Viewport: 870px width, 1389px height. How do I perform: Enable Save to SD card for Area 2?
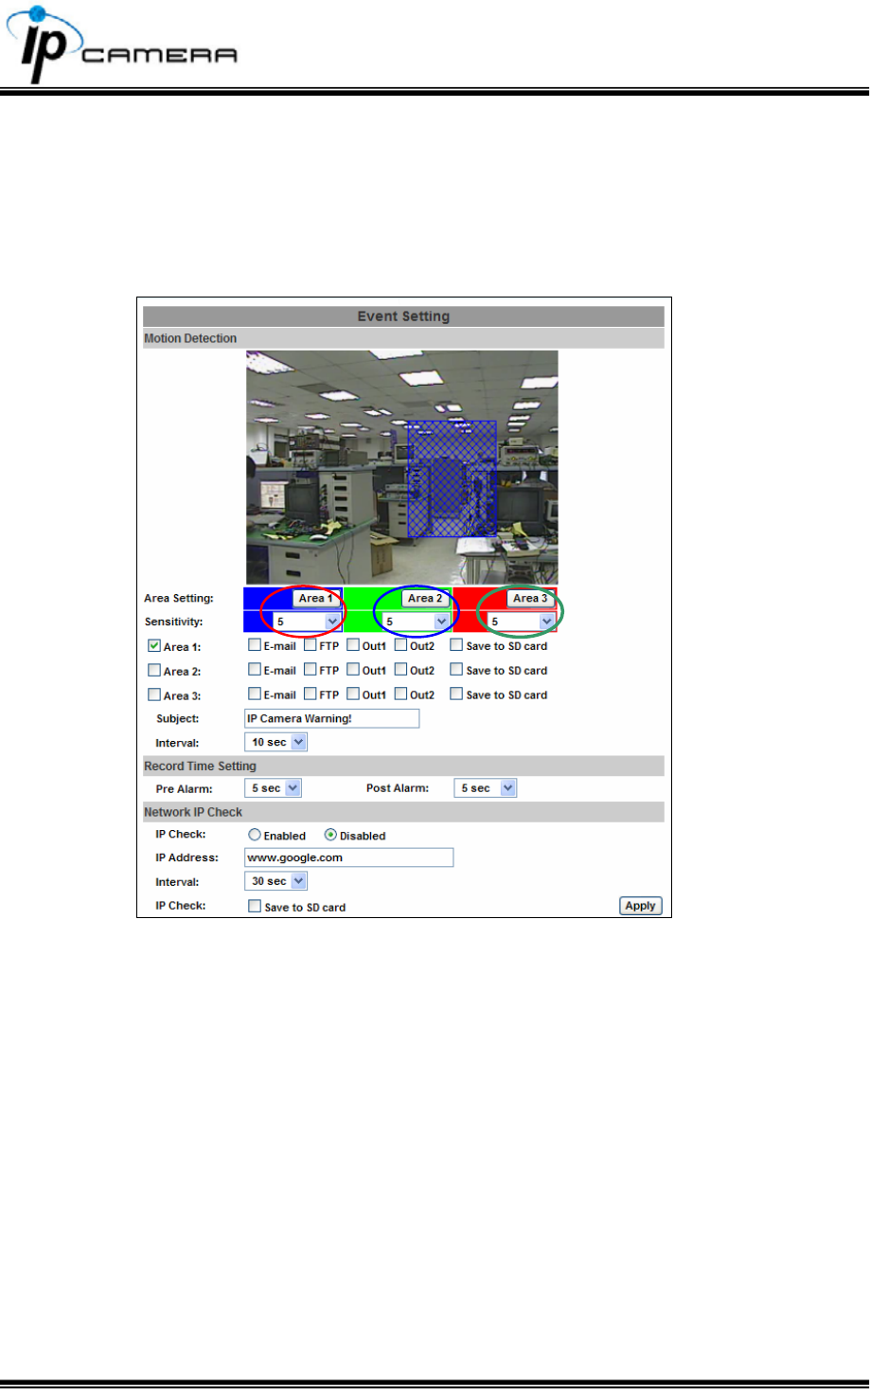coord(456,670)
